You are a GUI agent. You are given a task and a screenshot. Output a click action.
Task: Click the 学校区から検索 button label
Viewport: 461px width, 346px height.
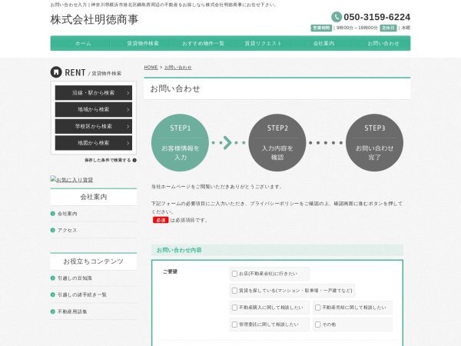click(93, 127)
